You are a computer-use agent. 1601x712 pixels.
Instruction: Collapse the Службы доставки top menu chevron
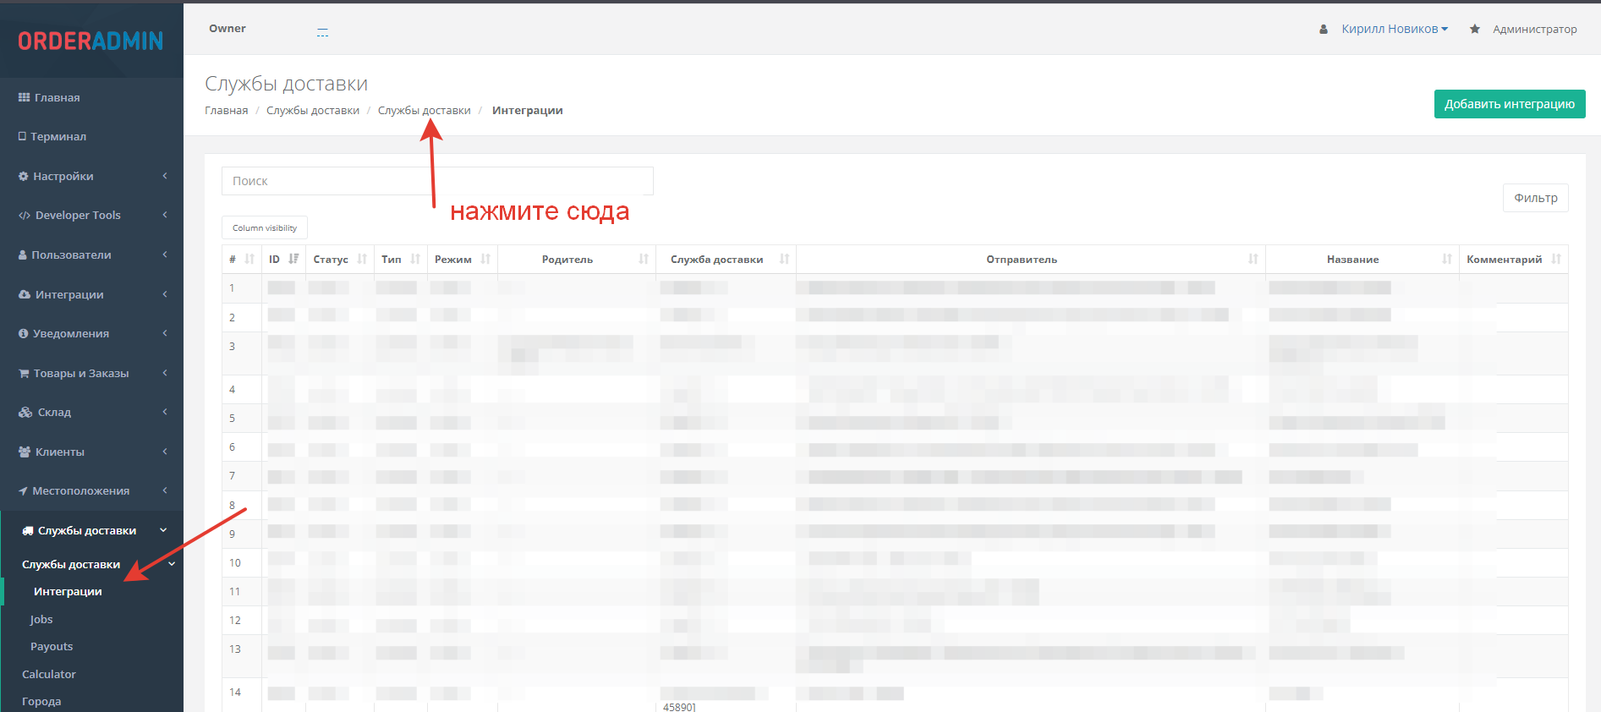click(x=163, y=530)
